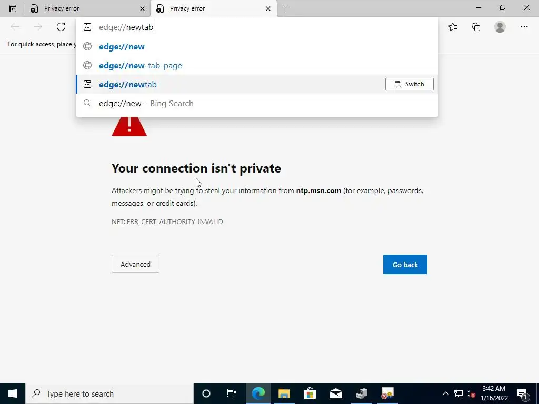Choose the edge://new suggestion
539x404 pixels.
257,46
